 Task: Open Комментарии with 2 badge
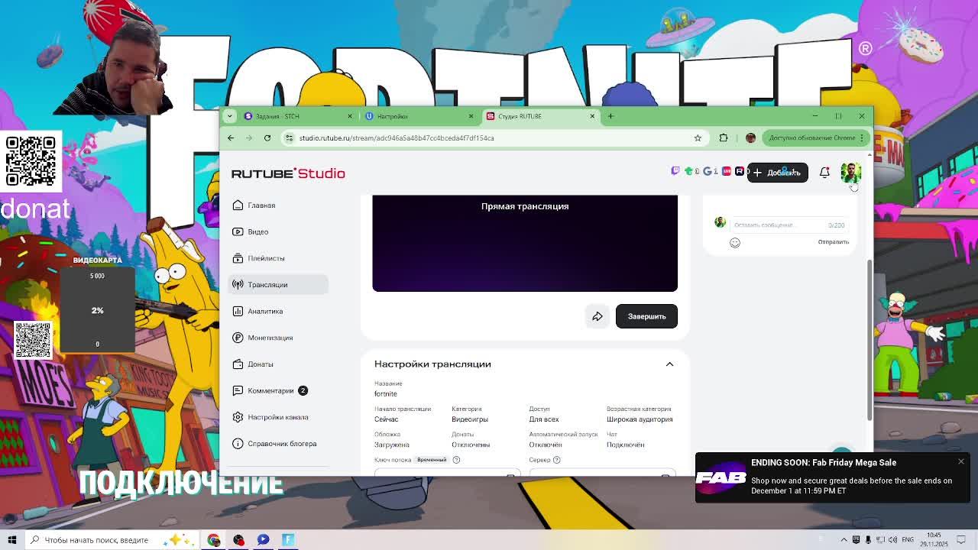(x=278, y=390)
